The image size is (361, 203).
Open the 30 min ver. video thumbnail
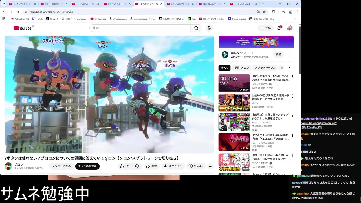234,83
